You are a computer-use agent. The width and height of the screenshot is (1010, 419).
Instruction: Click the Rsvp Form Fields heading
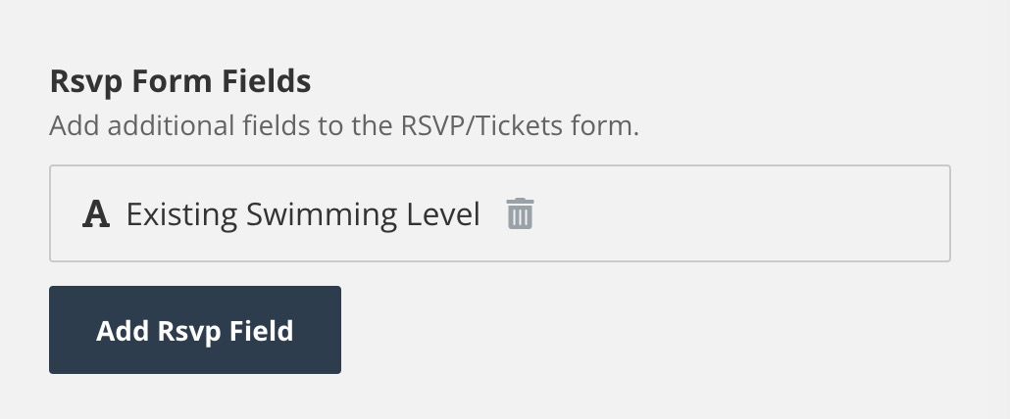[180, 82]
